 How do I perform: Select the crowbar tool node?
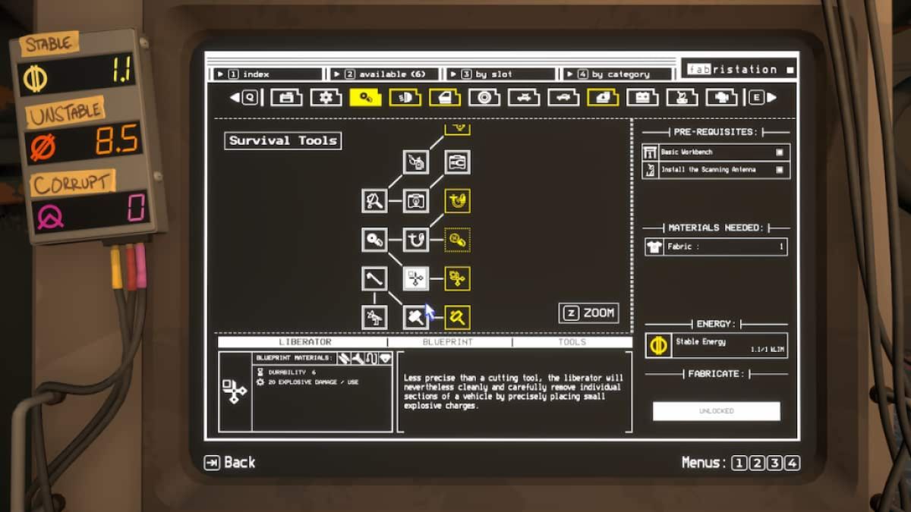pos(374,278)
